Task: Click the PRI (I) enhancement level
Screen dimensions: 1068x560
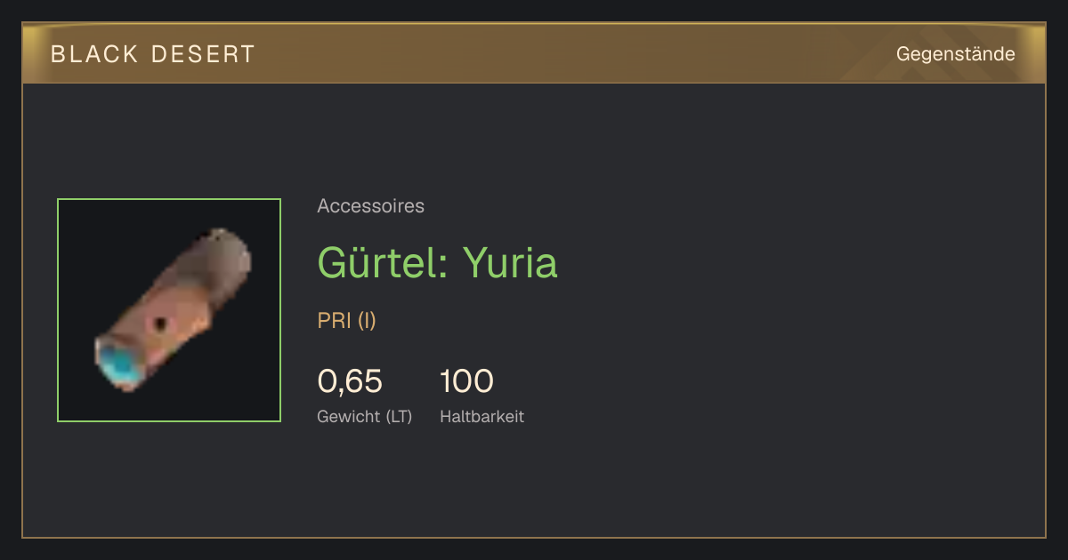Action: (x=347, y=320)
